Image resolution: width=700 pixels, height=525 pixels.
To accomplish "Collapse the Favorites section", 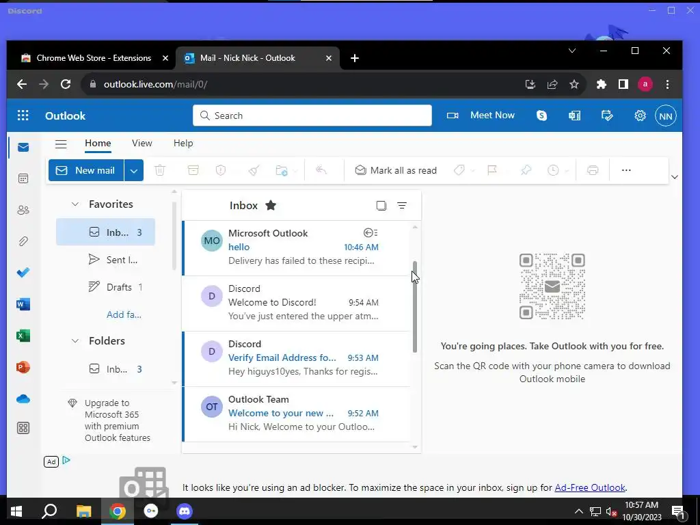I will (75, 204).
